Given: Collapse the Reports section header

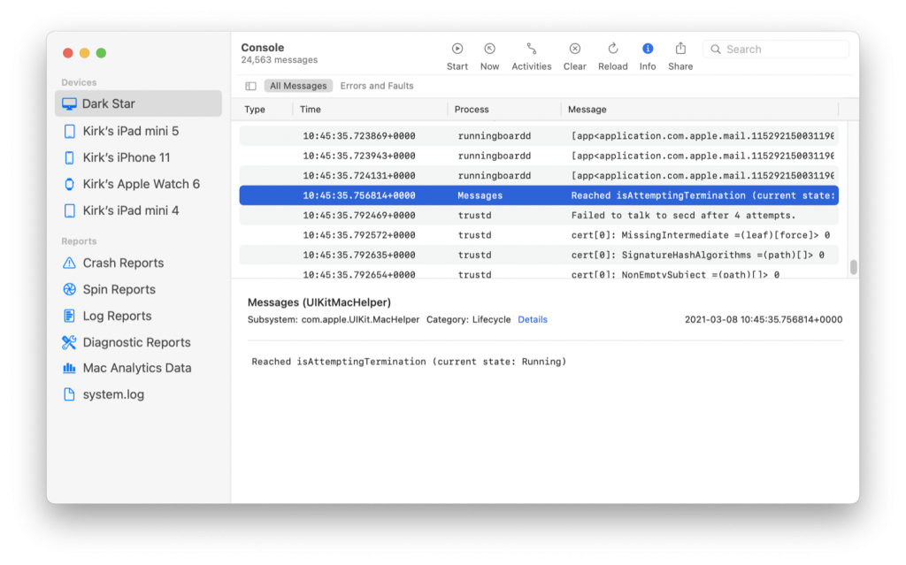Looking at the screenshot, I should pos(79,240).
